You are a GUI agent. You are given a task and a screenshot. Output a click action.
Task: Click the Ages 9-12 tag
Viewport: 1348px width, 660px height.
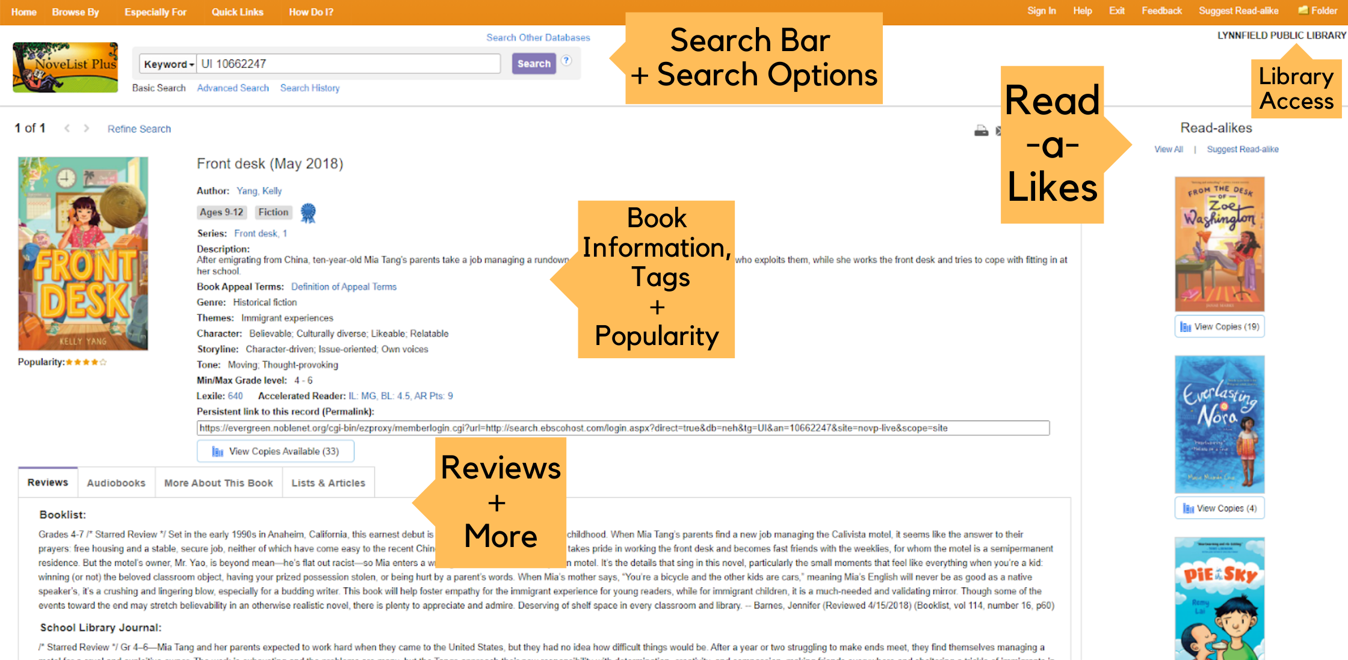pos(221,212)
